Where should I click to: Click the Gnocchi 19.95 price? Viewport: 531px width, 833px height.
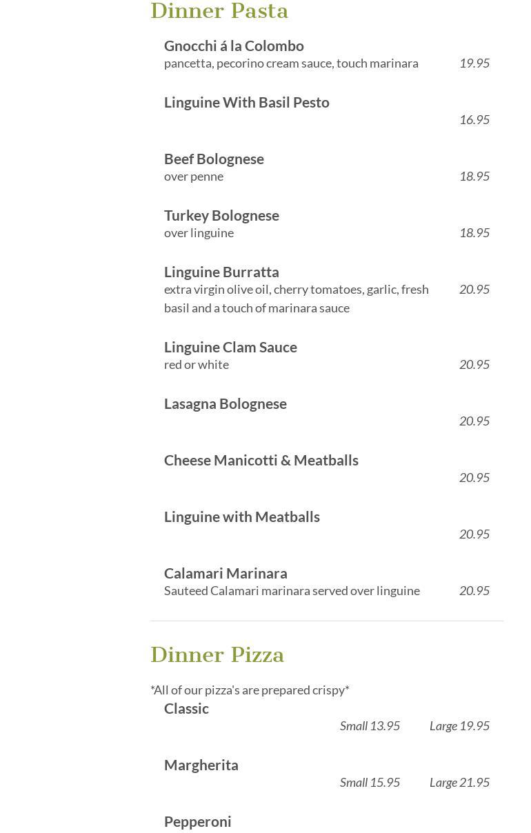coord(474,63)
